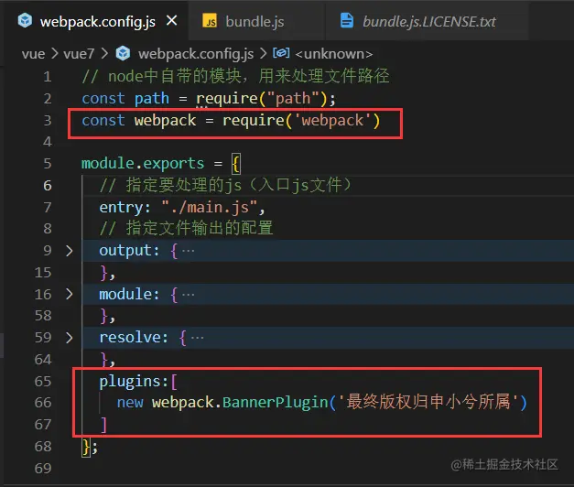The image size is (574, 487).
Task: Click line number 3 in the gutter
Action: coord(48,121)
